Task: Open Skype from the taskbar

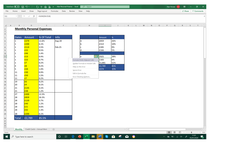Action: click(106, 137)
